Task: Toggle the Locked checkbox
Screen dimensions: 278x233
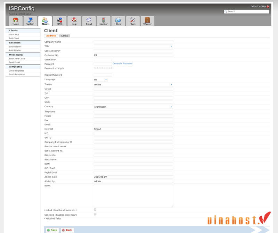Action: coord(95,210)
